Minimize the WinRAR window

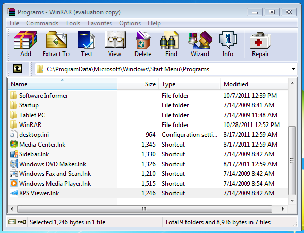pyautogui.click(x=255, y=12)
